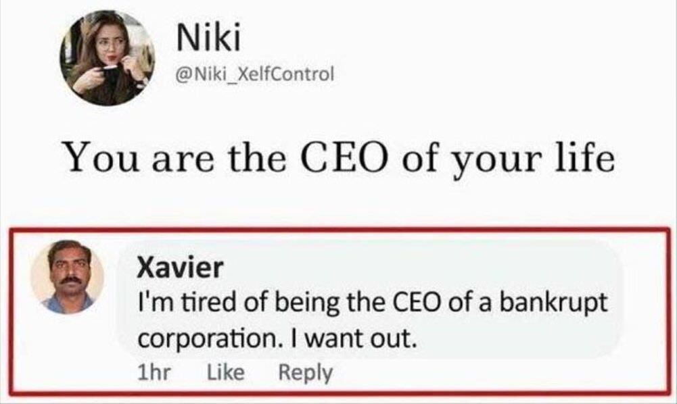The width and height of the screenshot is (677, 404).
Task: Click the word "corporation" in the comment
Action: pos(205,337)
